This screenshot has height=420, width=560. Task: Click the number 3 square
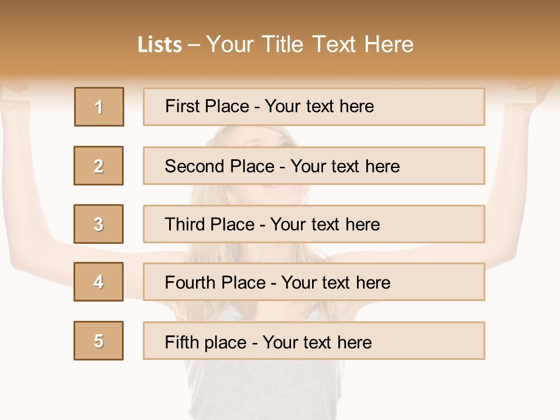[99, 224]
